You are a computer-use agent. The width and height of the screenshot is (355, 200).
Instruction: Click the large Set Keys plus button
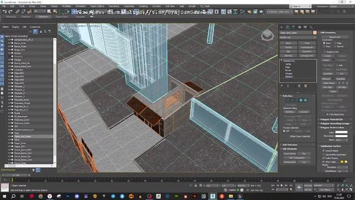[299, 187]
